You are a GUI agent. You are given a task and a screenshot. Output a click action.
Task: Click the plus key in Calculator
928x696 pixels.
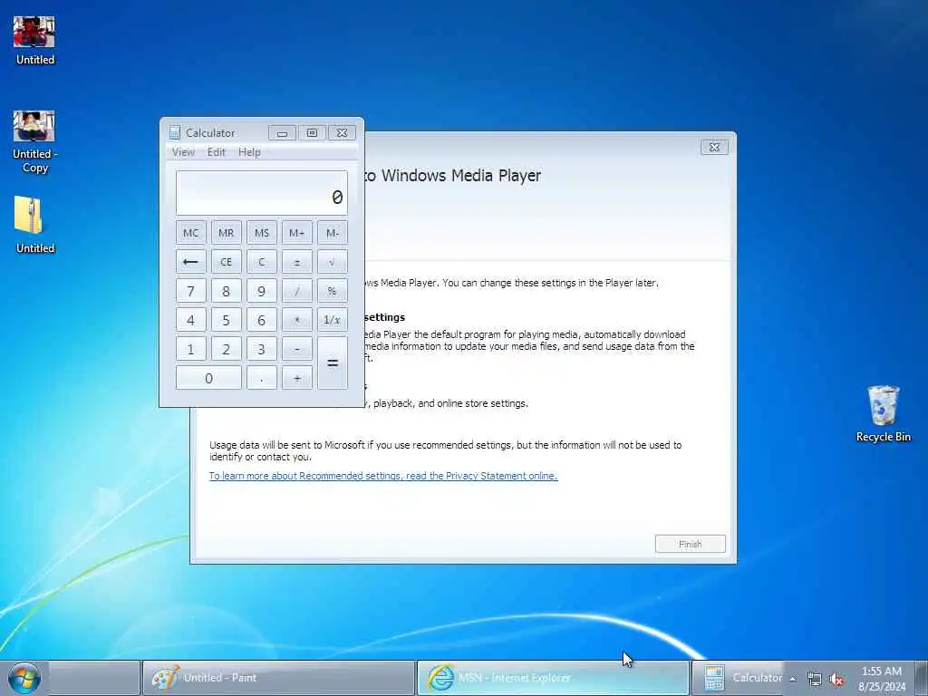click(x=297, y=378)
